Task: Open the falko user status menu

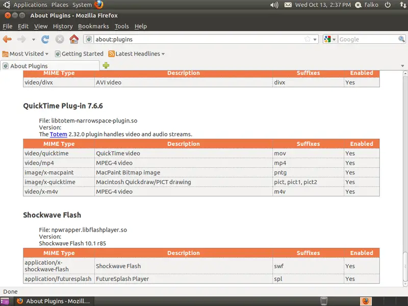Action: click(x=367, y=5)
